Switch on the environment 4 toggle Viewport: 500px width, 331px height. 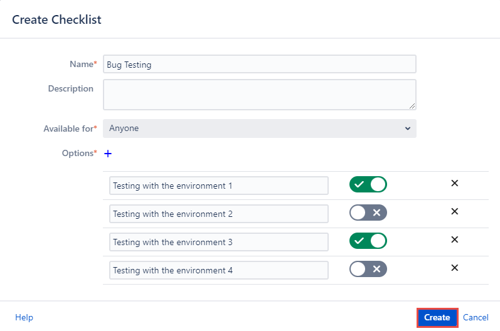pyautogui.click(x=368, y=269)
